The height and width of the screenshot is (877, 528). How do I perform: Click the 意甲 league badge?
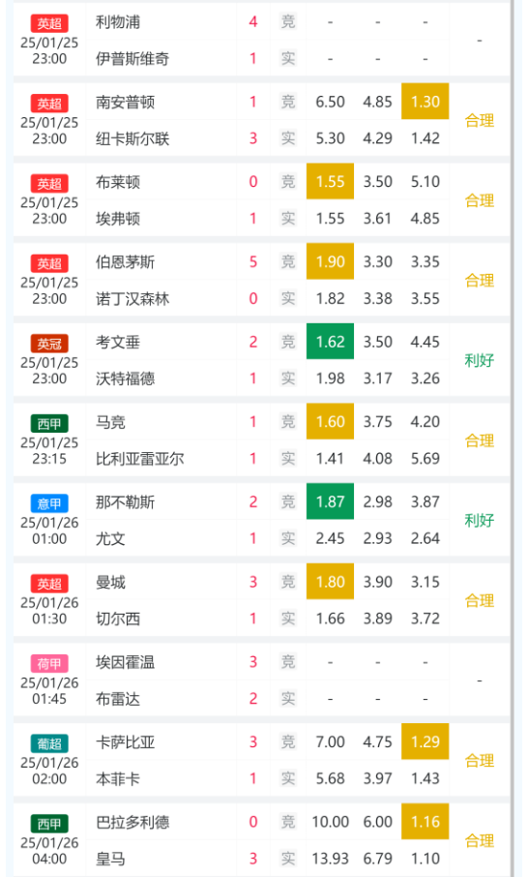pos(49,503)
